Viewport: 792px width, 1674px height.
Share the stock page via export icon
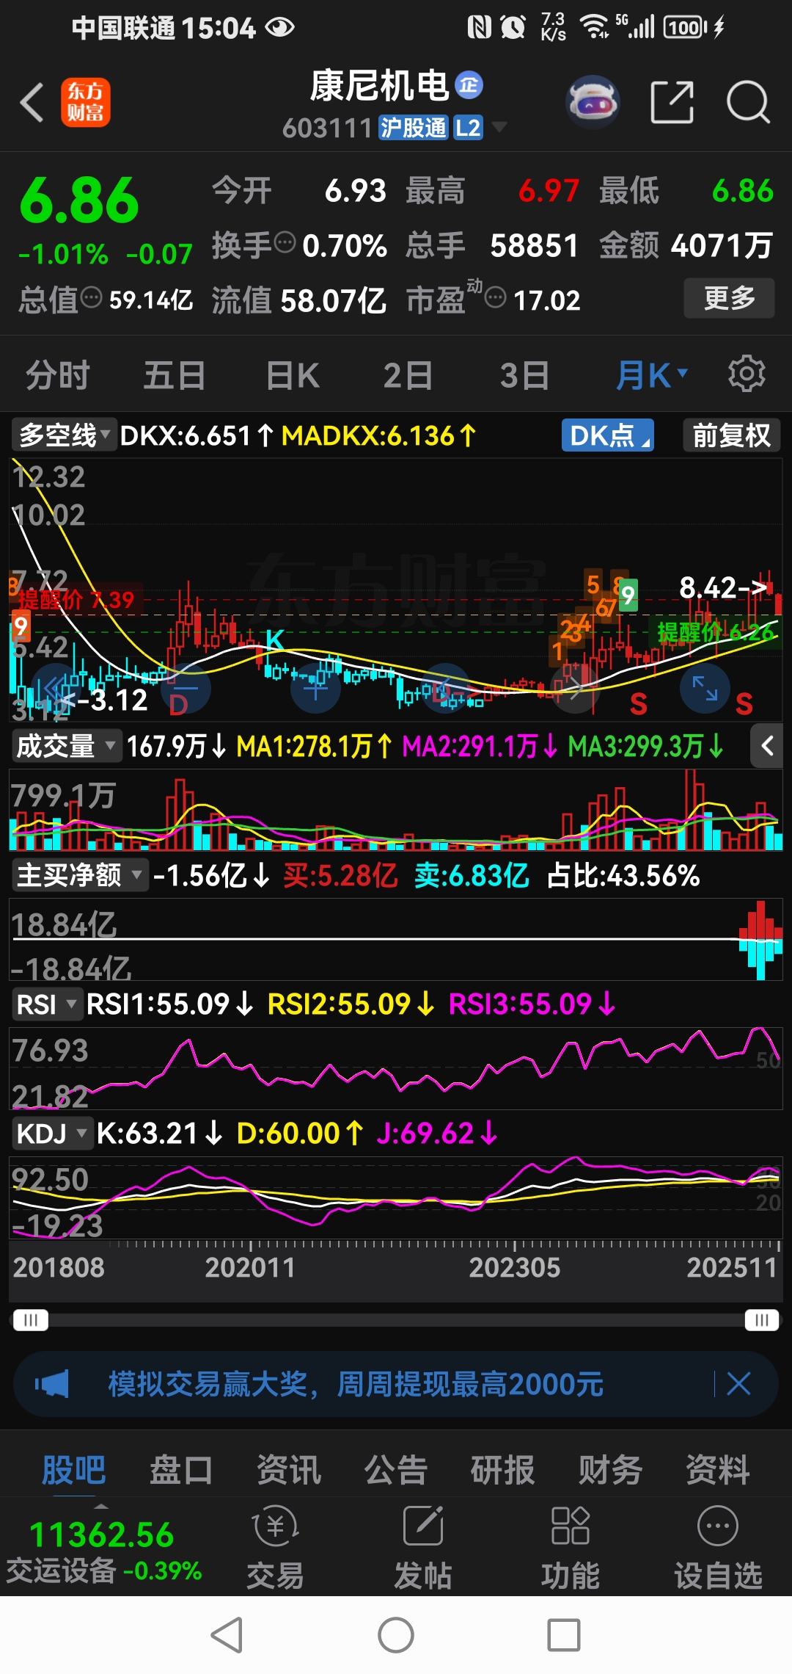672,102
